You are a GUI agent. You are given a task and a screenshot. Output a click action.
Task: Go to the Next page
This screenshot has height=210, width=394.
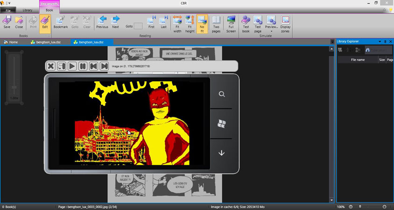click(115, 22)
